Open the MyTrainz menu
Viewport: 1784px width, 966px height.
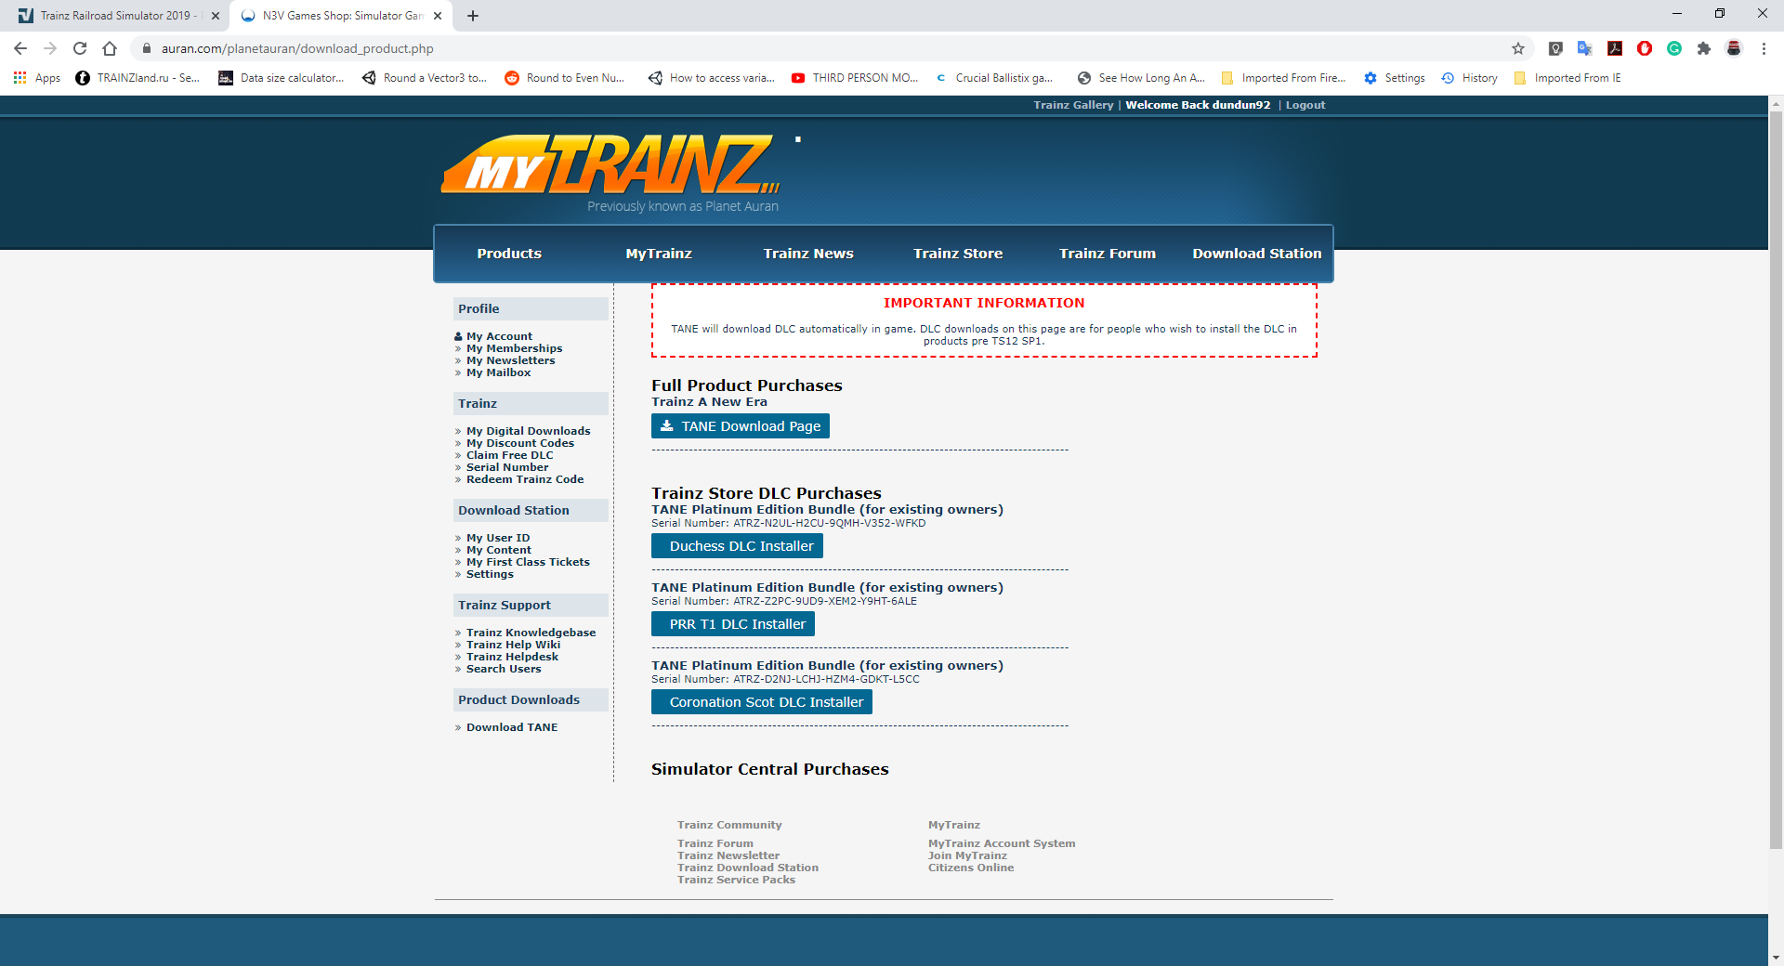pos(659,254)
